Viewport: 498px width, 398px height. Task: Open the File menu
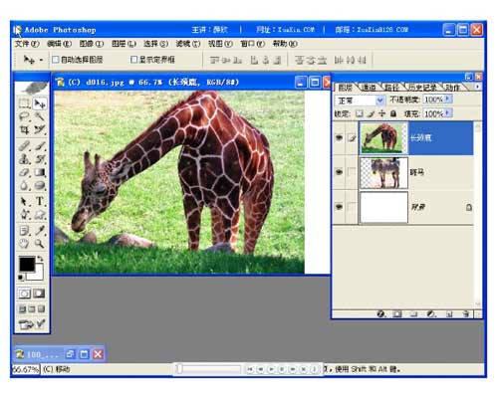coord(27,44)
